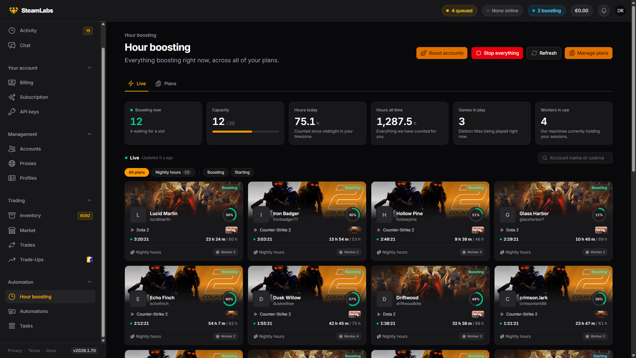This screenshot has height=358, width=636.
Task: Open the Privacy link
Action: pos(15,351)
